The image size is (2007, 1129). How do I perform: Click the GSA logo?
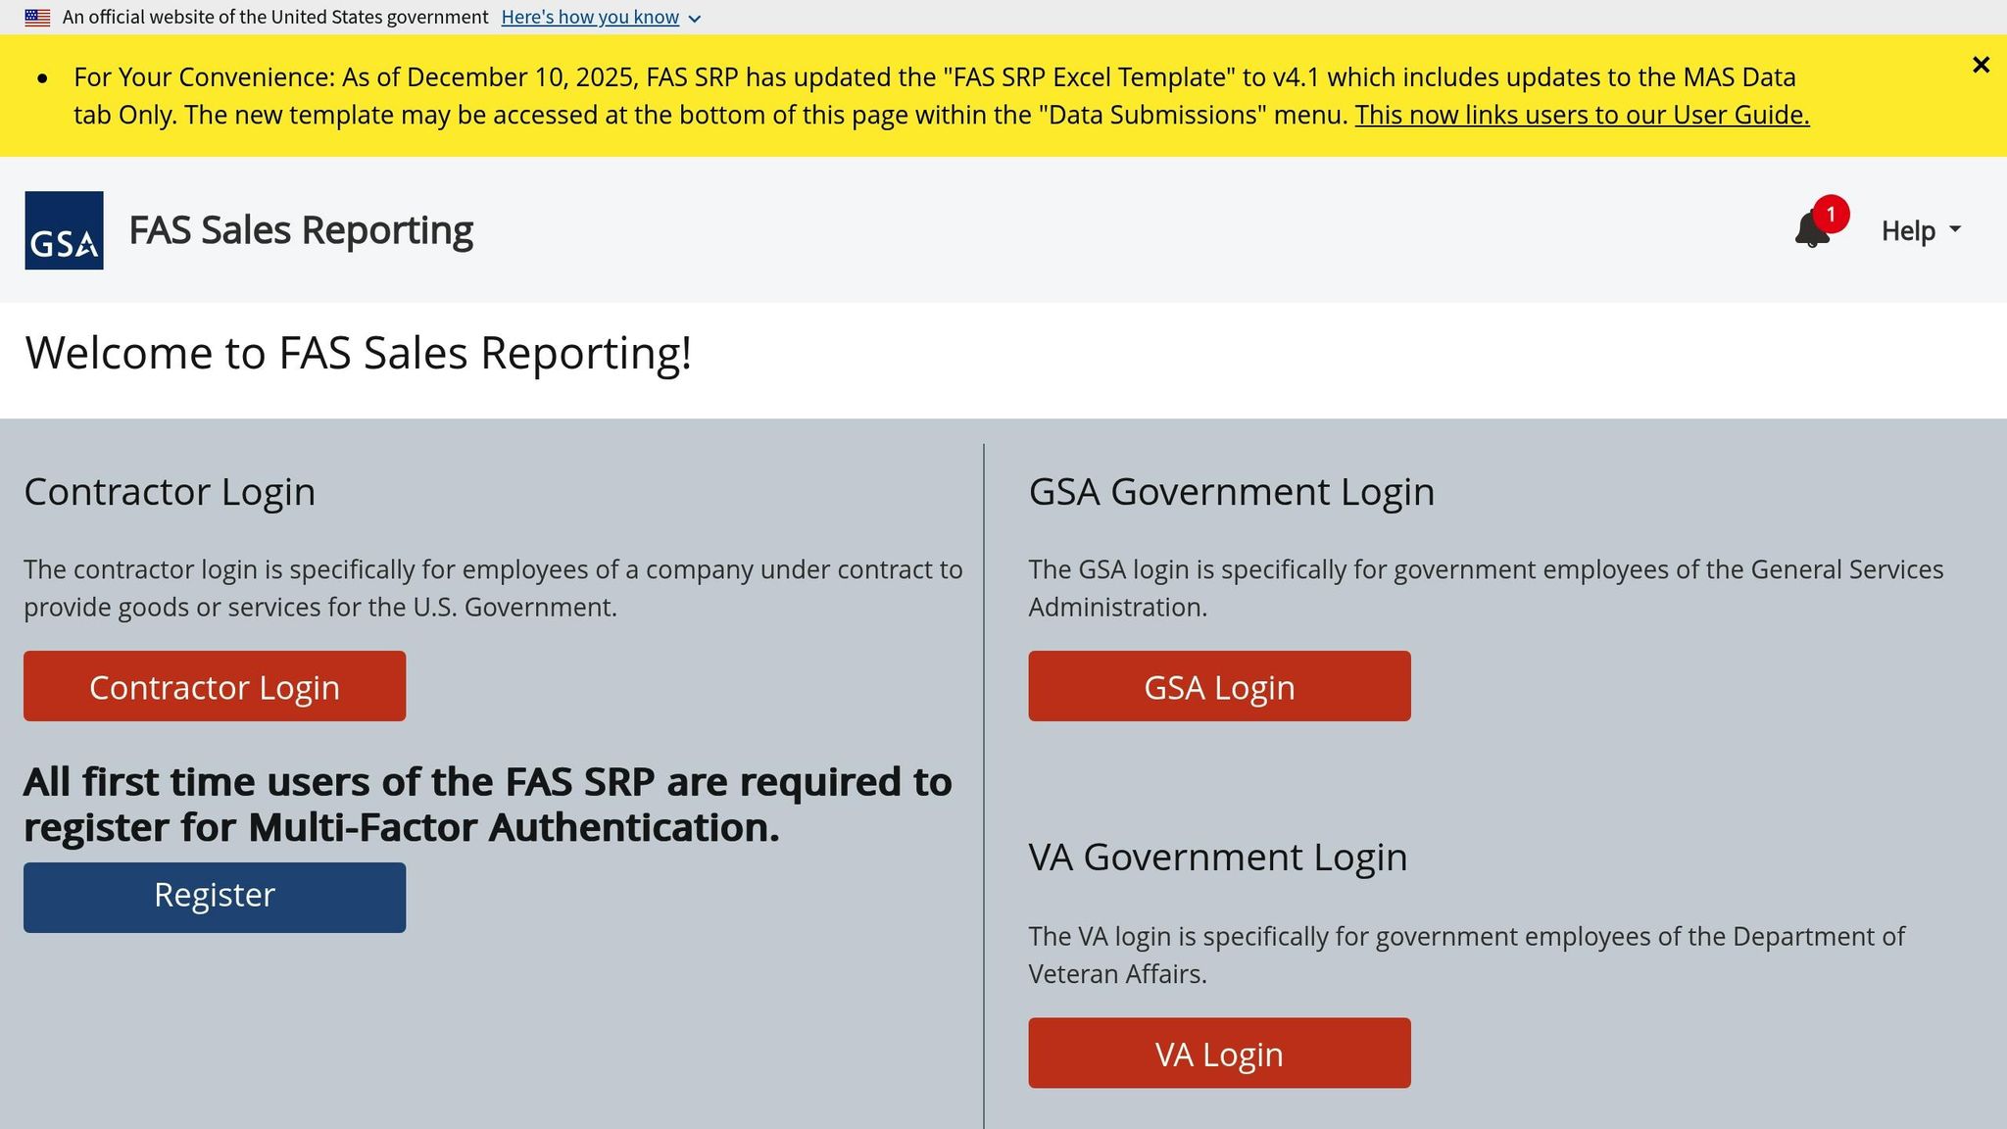tap(63, 229)
